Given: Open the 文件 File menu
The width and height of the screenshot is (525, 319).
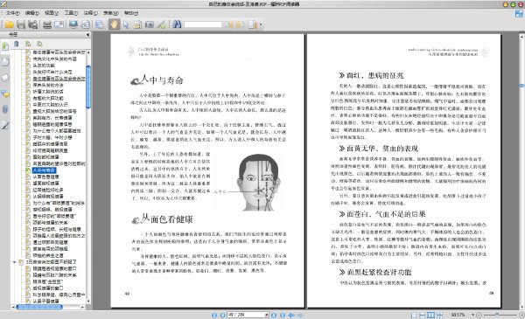Looking at the screenshot, I should click(x=13, y=13).
